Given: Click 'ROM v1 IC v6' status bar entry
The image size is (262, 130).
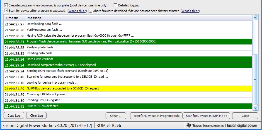Looking at the screenshot, I should [109, 126].
